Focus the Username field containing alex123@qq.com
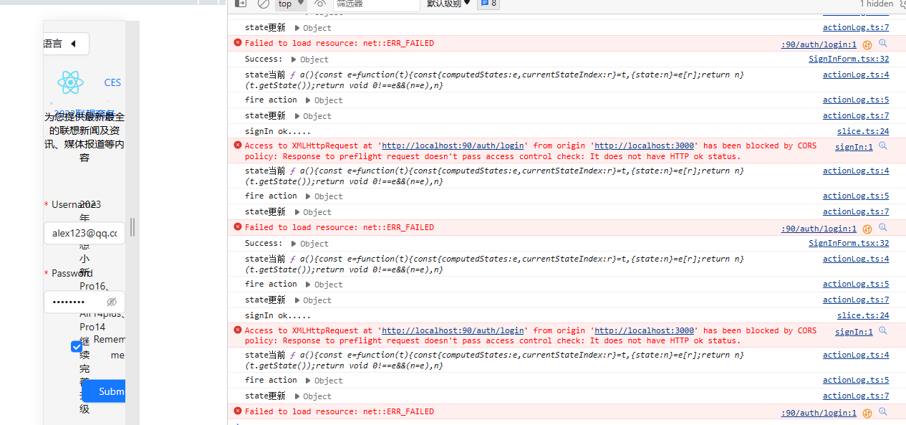Viewport: 906px width, 425px height. pyautogui.click(x=85, y=233)
